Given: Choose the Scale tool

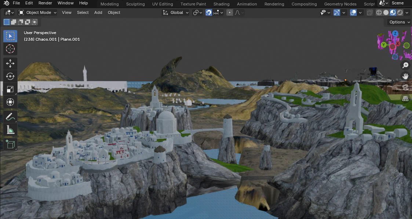Looking at the screenshot, I should pos(10,89).
